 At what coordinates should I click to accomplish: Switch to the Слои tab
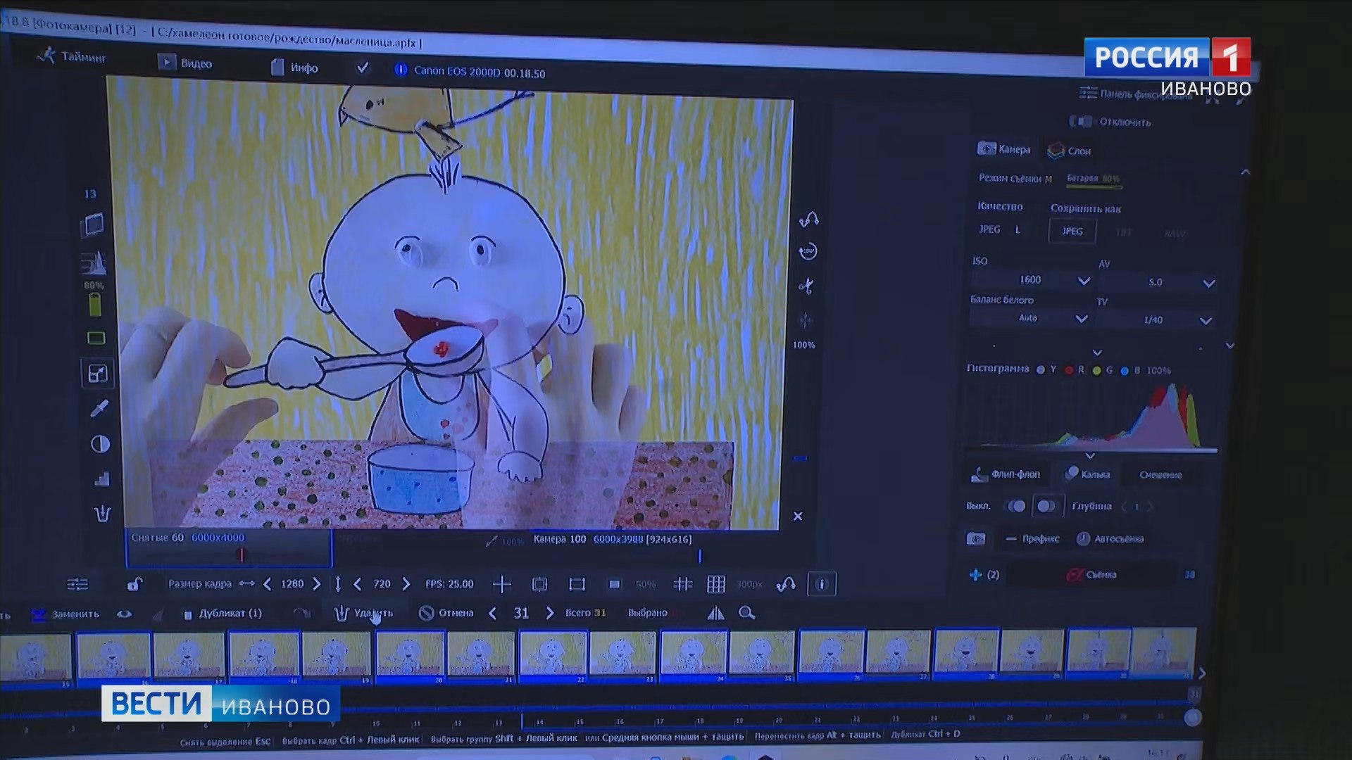[x=1069, y=151]
